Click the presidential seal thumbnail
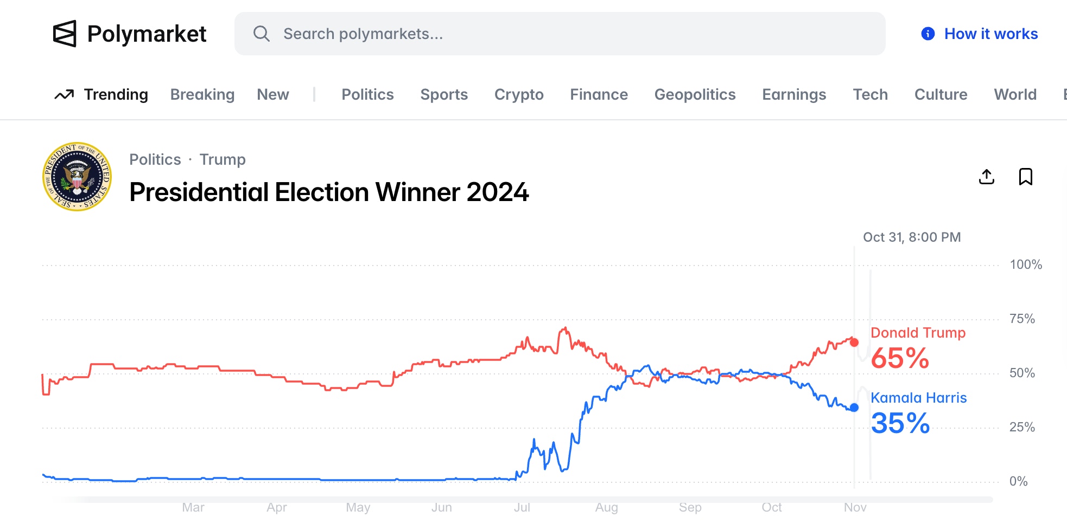This screenshot has height=530, width=1067. [x=77, y=177]
